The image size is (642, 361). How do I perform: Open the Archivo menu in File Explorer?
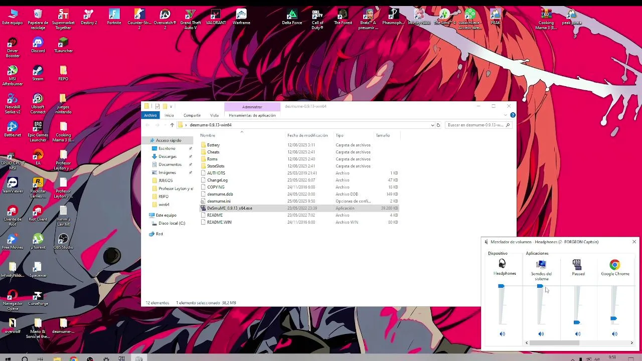tap(150, 115)
